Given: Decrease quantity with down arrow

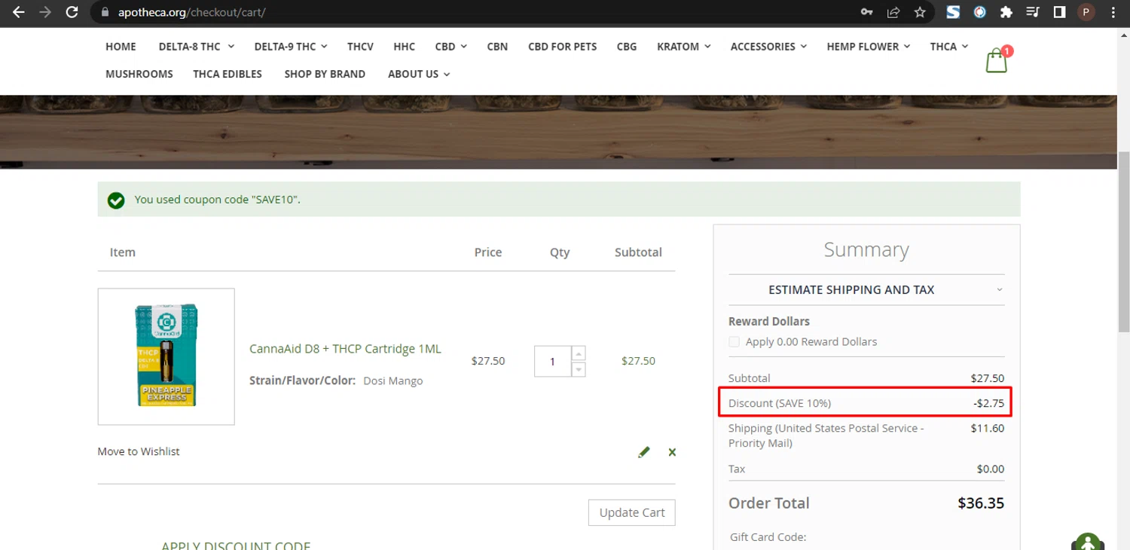Looking at the screenshot, I should coord(579,369).
